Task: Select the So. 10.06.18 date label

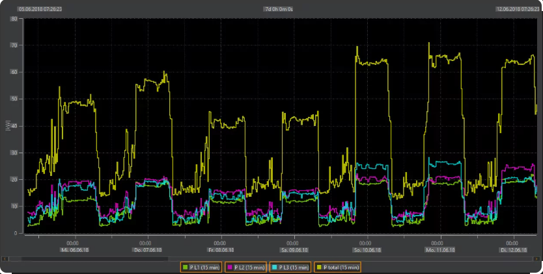Action: pyautogui.click(x=367, y=250)
